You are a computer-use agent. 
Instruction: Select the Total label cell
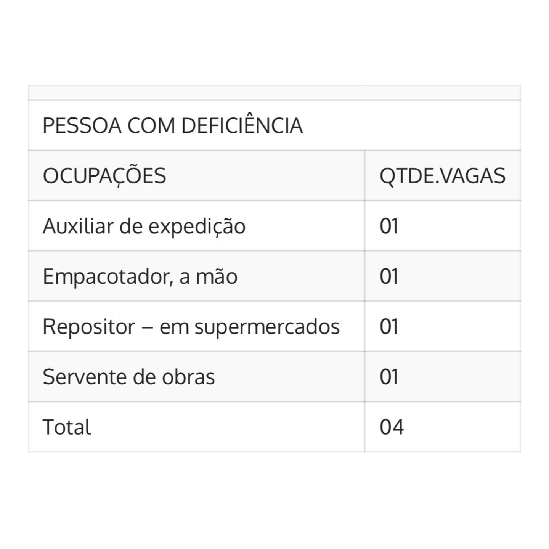click(x=196, y=427)
